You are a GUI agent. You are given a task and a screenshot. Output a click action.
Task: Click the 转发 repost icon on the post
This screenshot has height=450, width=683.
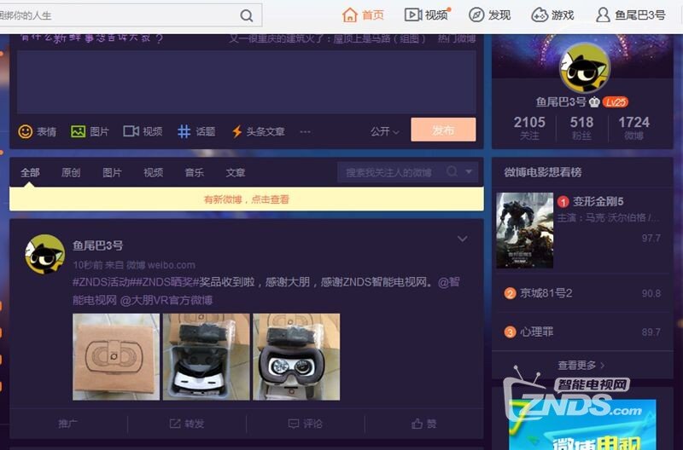[x=175, y=423]
